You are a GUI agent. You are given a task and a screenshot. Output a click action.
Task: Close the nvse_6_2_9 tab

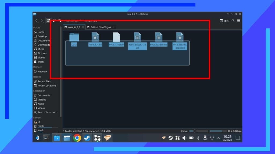[x=83, y=27]
